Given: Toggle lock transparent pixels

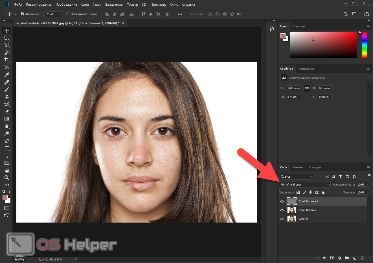Looking at the screenshot, I should (298, 192).
